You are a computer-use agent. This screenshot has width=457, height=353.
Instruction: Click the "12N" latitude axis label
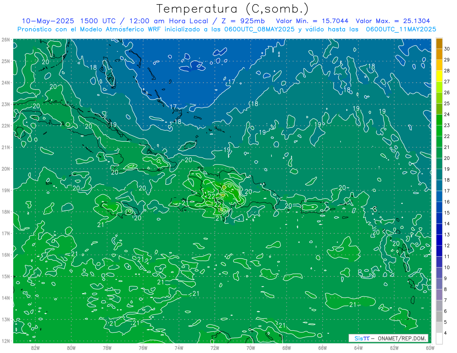coord(5,340)
